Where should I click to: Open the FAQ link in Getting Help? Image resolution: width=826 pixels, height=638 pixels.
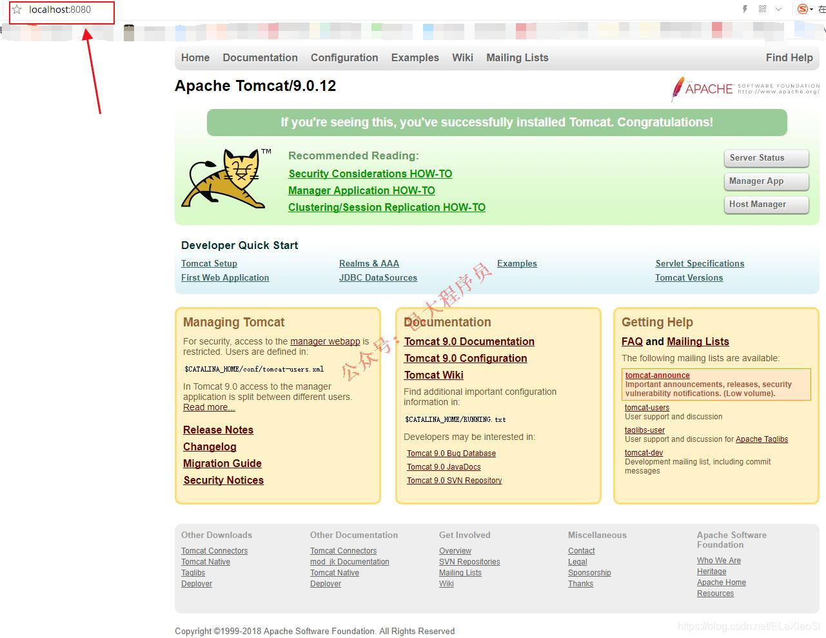(x=632, y=341)
